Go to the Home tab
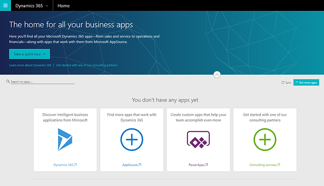The height and width of the screenshot is (186, 324). [x=63, y=6]
